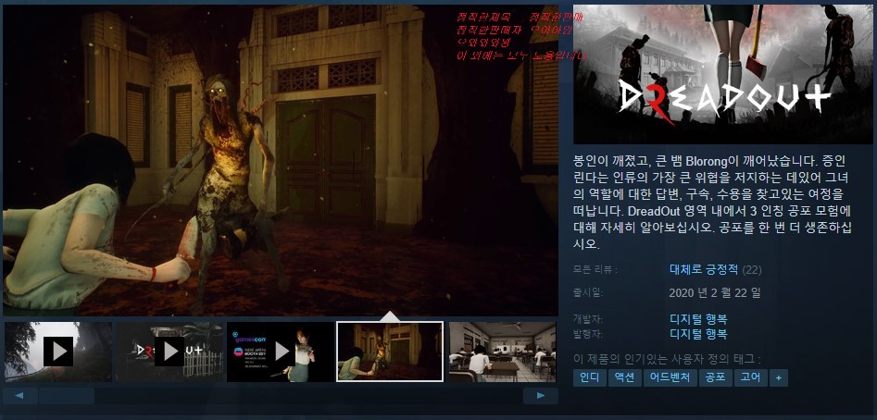Select the highlighted monster hallway screenshot thumbnail
This screenshot has height=420, width=877.
coord(390,352)
